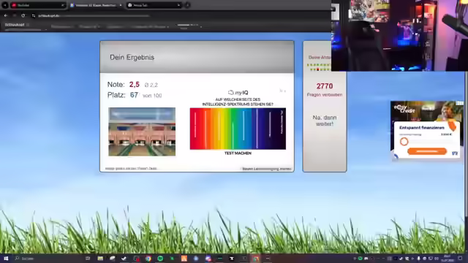Viewport: 468px width, 263px height.
Task: Reload the page with the refresh icon
Action: point(23,15)
